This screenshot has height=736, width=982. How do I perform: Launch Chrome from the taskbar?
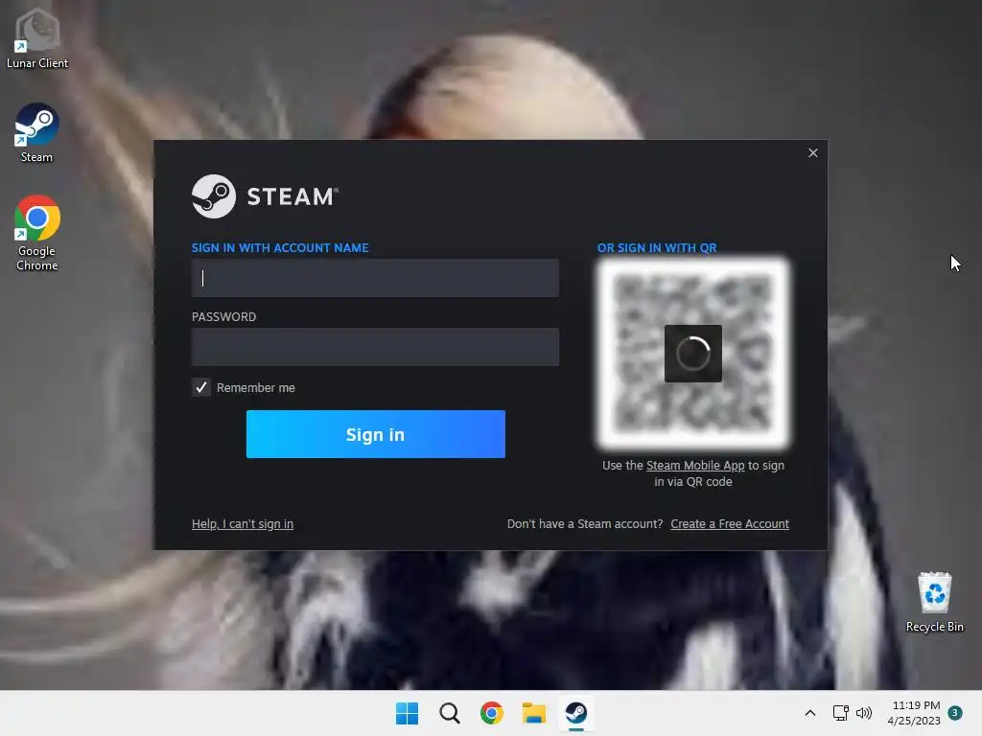click(492, 713)
